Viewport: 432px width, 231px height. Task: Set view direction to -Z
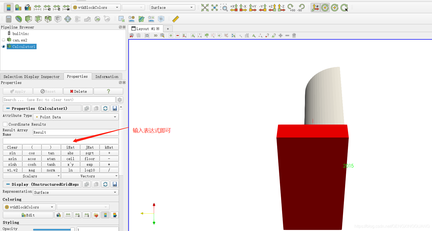281,8
